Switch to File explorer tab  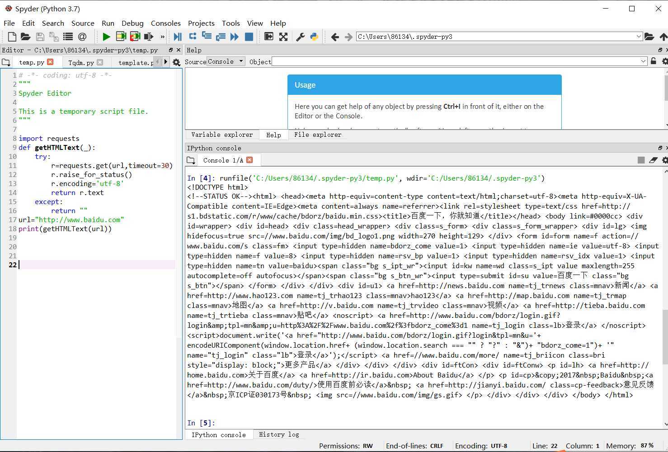click(318, 135)
